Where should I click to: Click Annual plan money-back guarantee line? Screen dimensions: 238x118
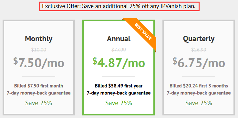[119, 93]
